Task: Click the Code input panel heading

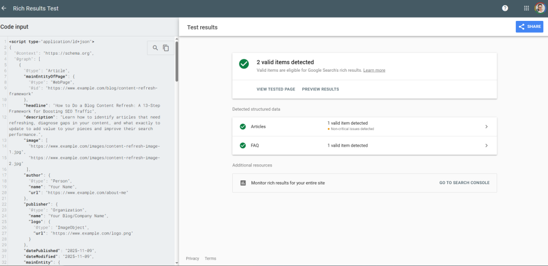Action: pos(14,27)
